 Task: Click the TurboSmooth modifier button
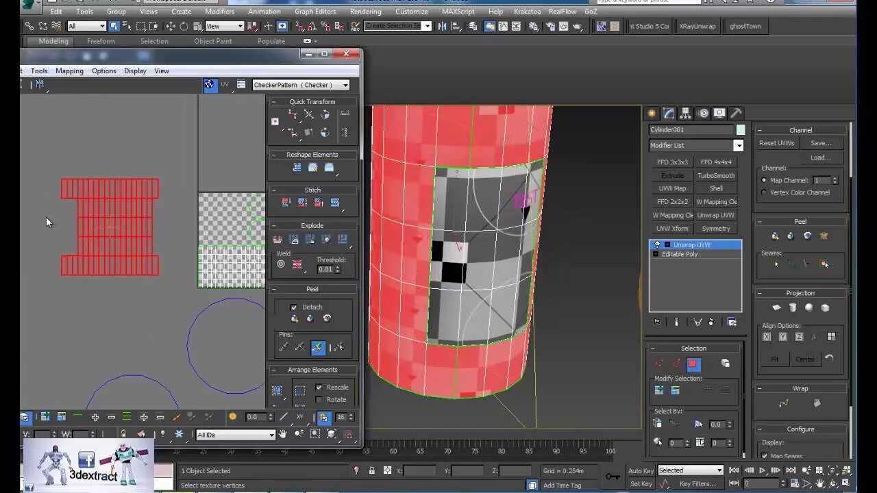(716, 175)
